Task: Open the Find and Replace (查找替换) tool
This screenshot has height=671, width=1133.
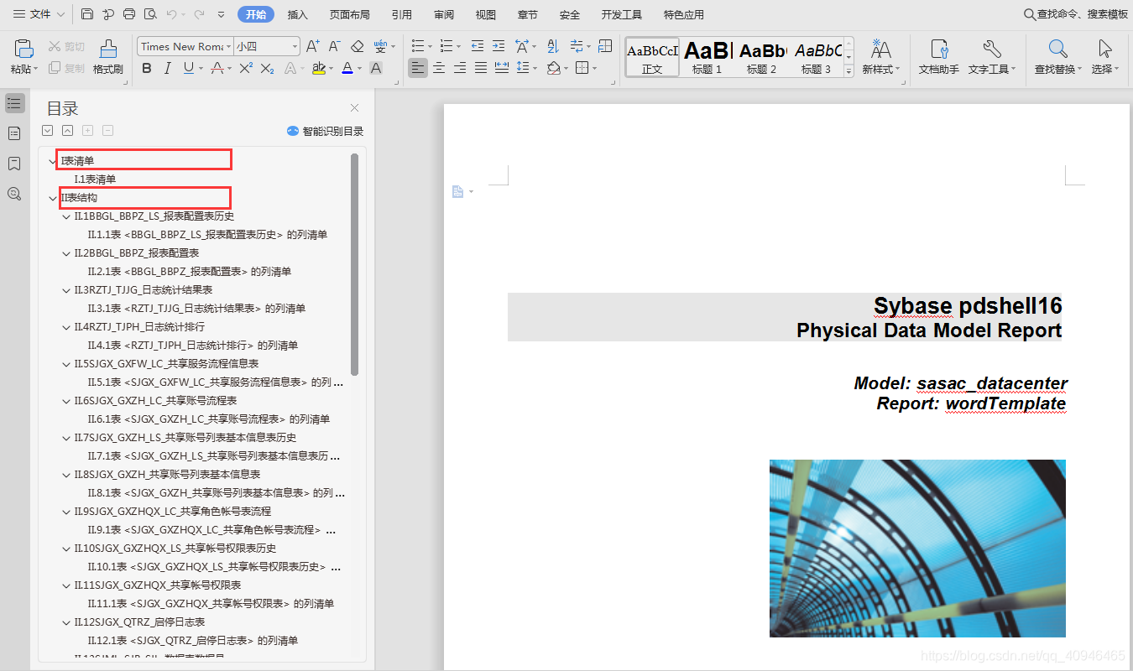Action: pyautogui.click(x=1057, y=57)
